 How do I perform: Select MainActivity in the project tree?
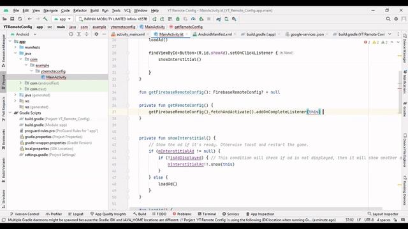point(56,77)
